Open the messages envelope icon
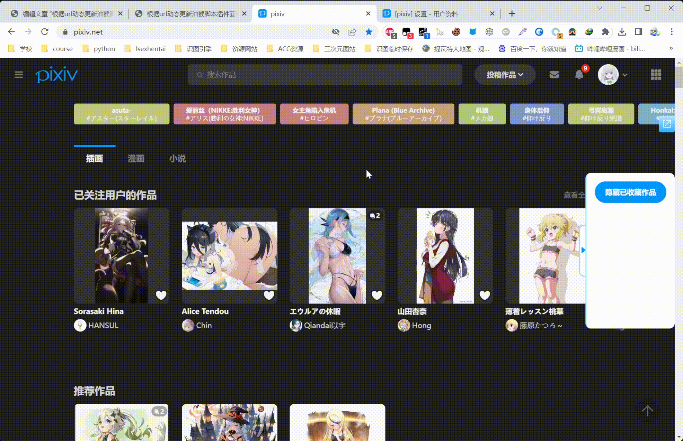The width and height of the screenshot is (683, 441). click(554, 75)
